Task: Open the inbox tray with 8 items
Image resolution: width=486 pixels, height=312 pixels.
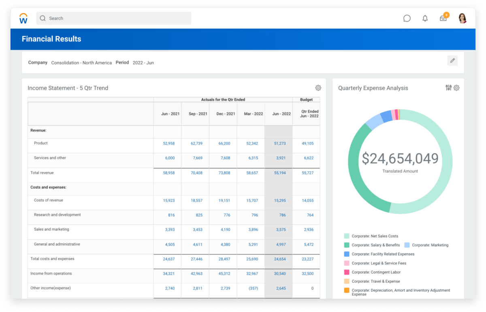Action: (x=443, y=18)
